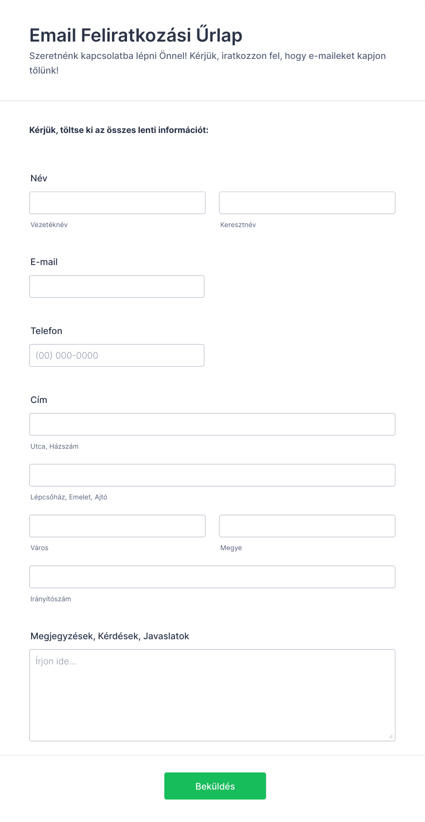Click the Keresztnév input field
Viewport: 425px width, 822px height.
point(307,202)
